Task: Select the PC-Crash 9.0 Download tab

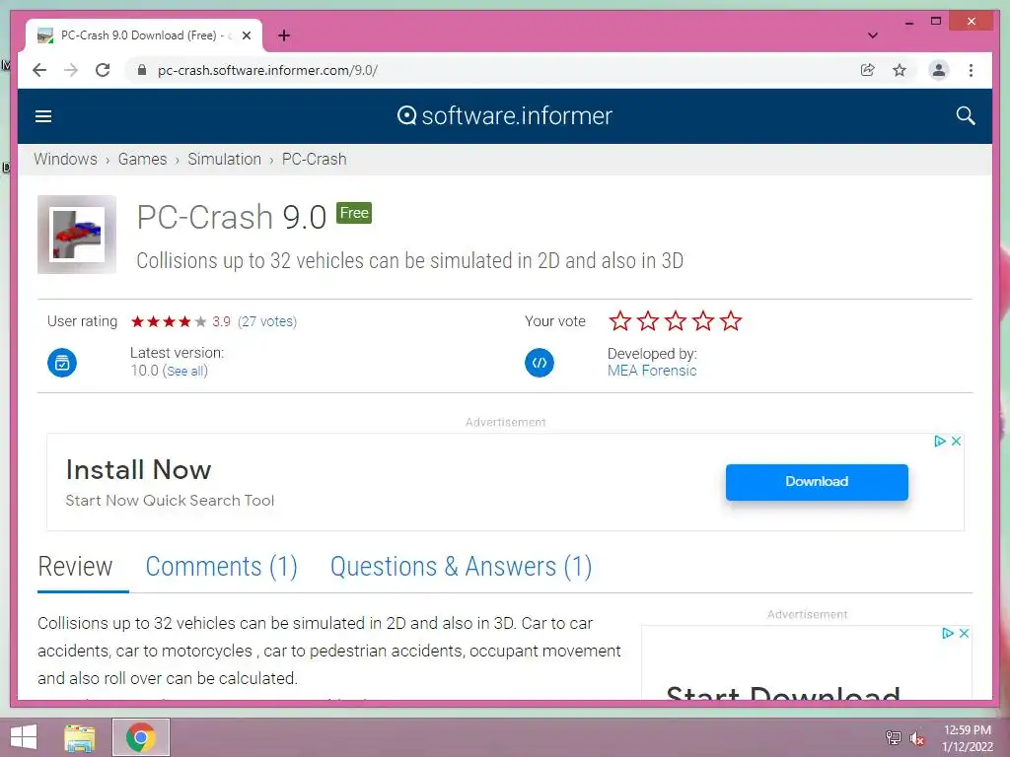Action: [x=144, y=35]
